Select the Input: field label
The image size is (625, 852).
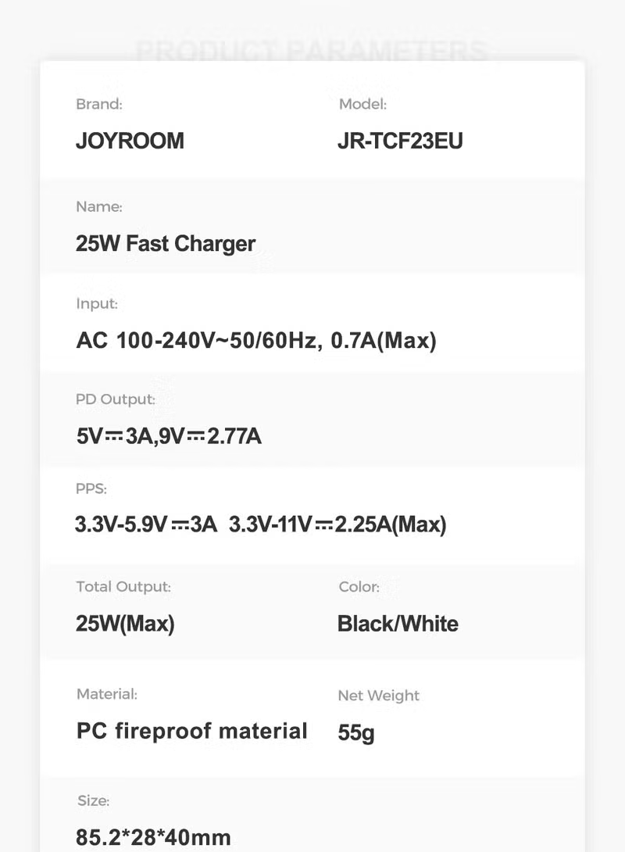point(97,303)
